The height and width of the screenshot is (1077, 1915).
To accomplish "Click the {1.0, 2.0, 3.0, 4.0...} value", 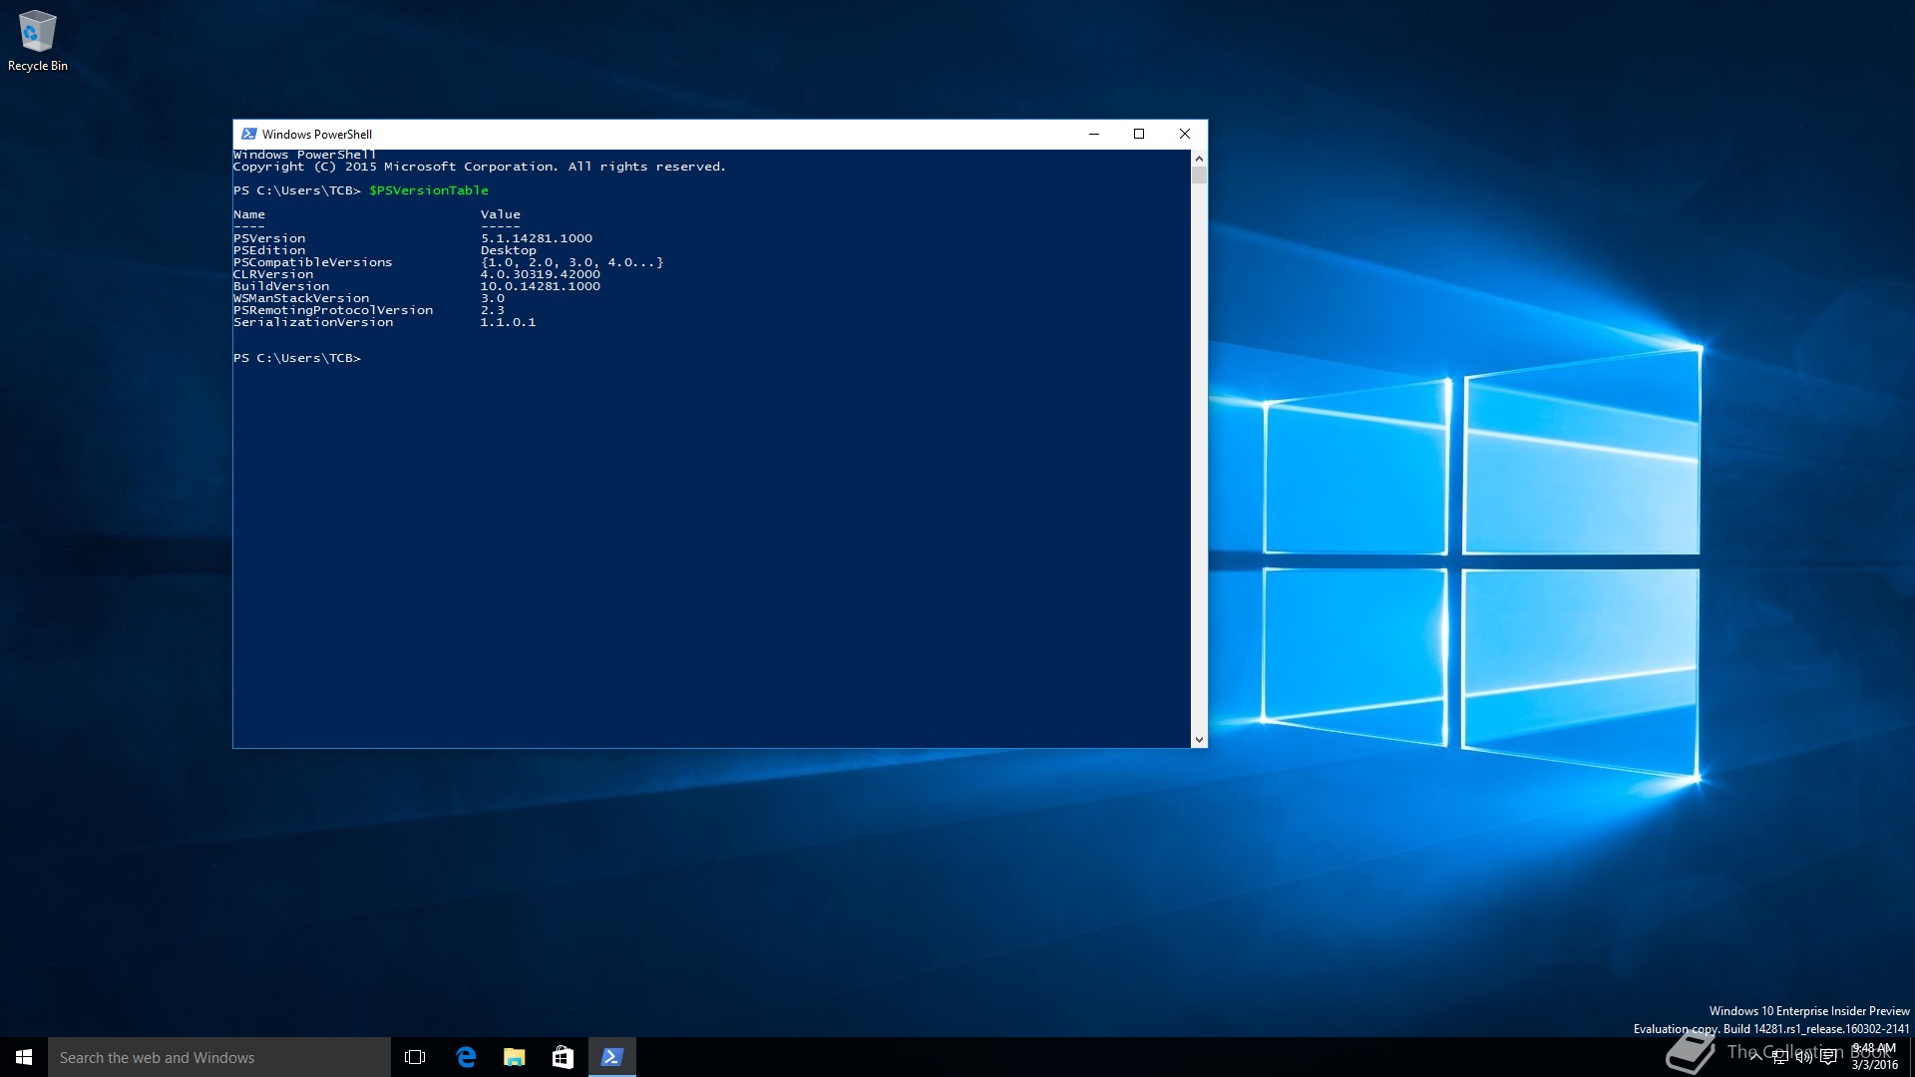I will click(x=573, y=262).
